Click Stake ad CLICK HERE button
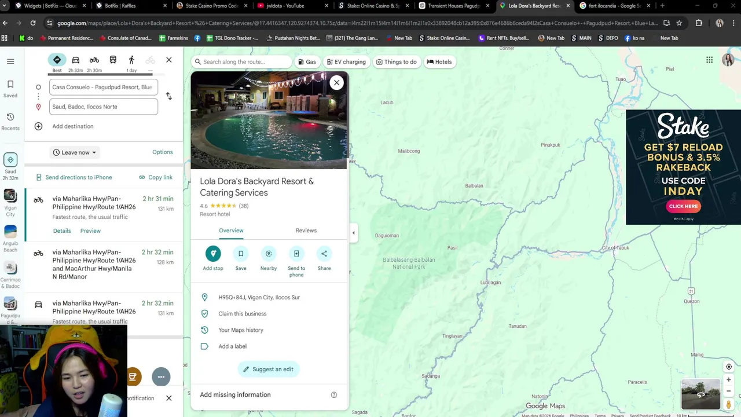This screenshot has width=741, height=417. click(x=683, y=206)
